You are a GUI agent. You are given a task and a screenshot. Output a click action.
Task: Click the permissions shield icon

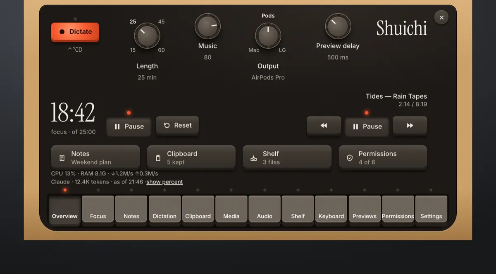350,158
